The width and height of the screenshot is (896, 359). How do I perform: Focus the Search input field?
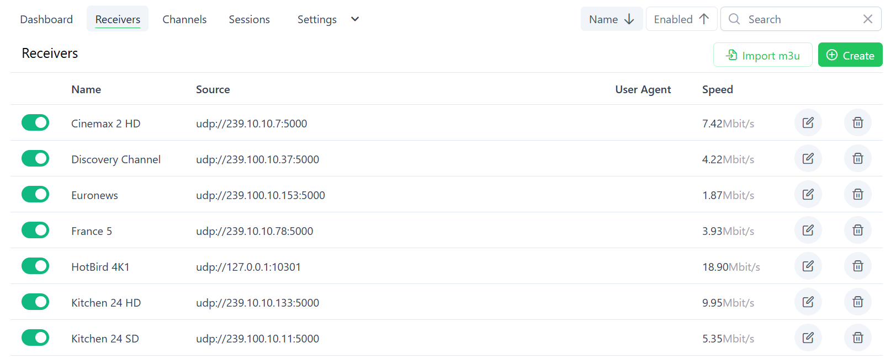800,19
